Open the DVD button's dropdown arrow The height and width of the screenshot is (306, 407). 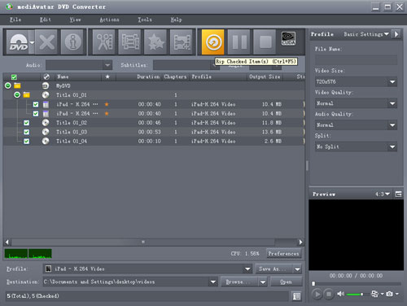(32, 42)
